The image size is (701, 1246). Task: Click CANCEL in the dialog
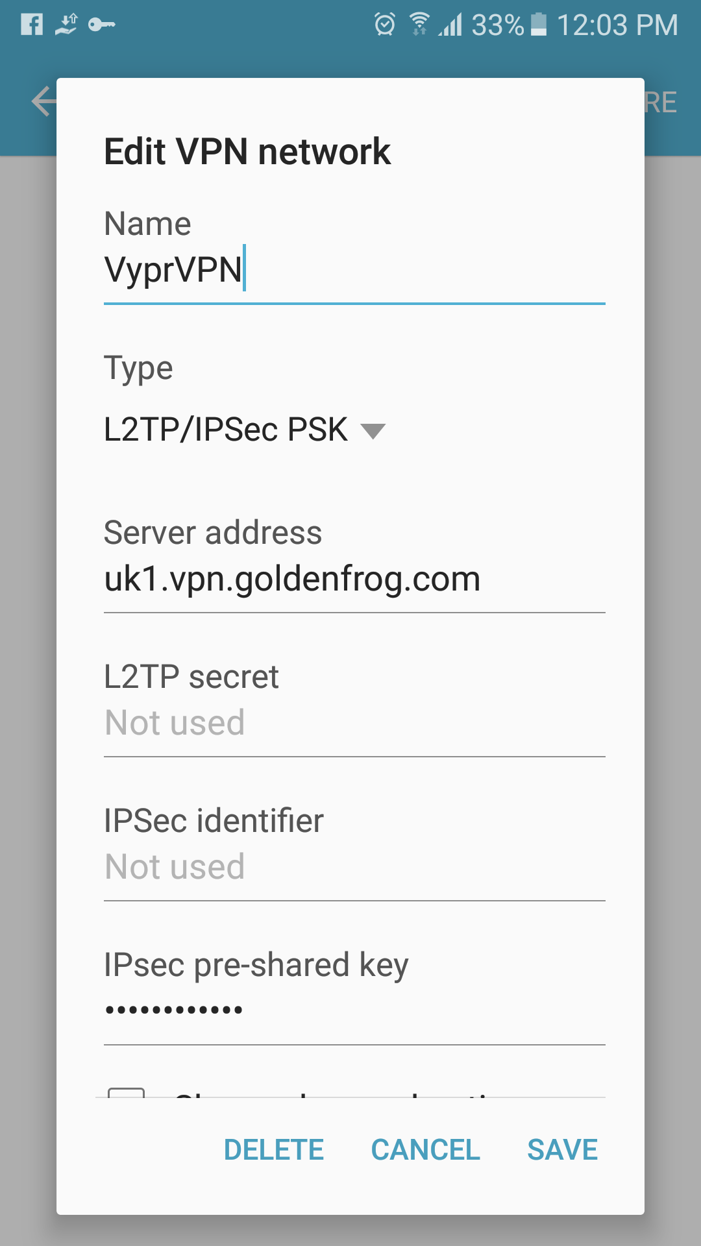425,1150
